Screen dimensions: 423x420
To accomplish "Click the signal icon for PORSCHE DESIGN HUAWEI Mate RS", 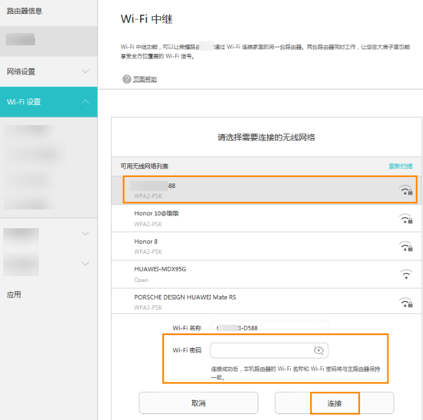I will (406, 302).
